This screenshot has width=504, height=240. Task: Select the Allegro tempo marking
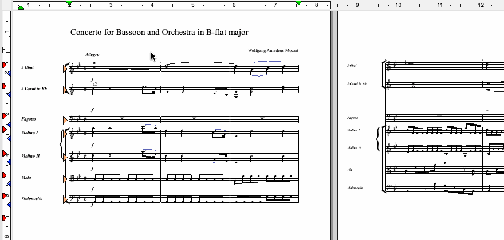92,54
